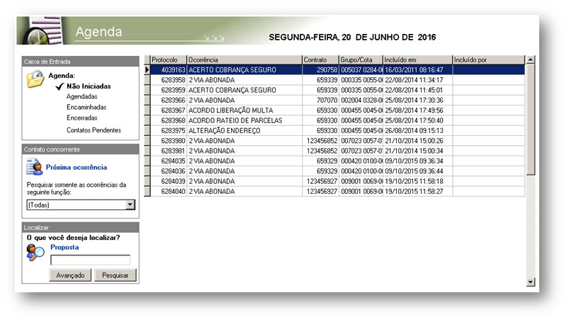Screen dimensions: 569x322
Task: Select row with protocol 6283980
Action: 337,141
